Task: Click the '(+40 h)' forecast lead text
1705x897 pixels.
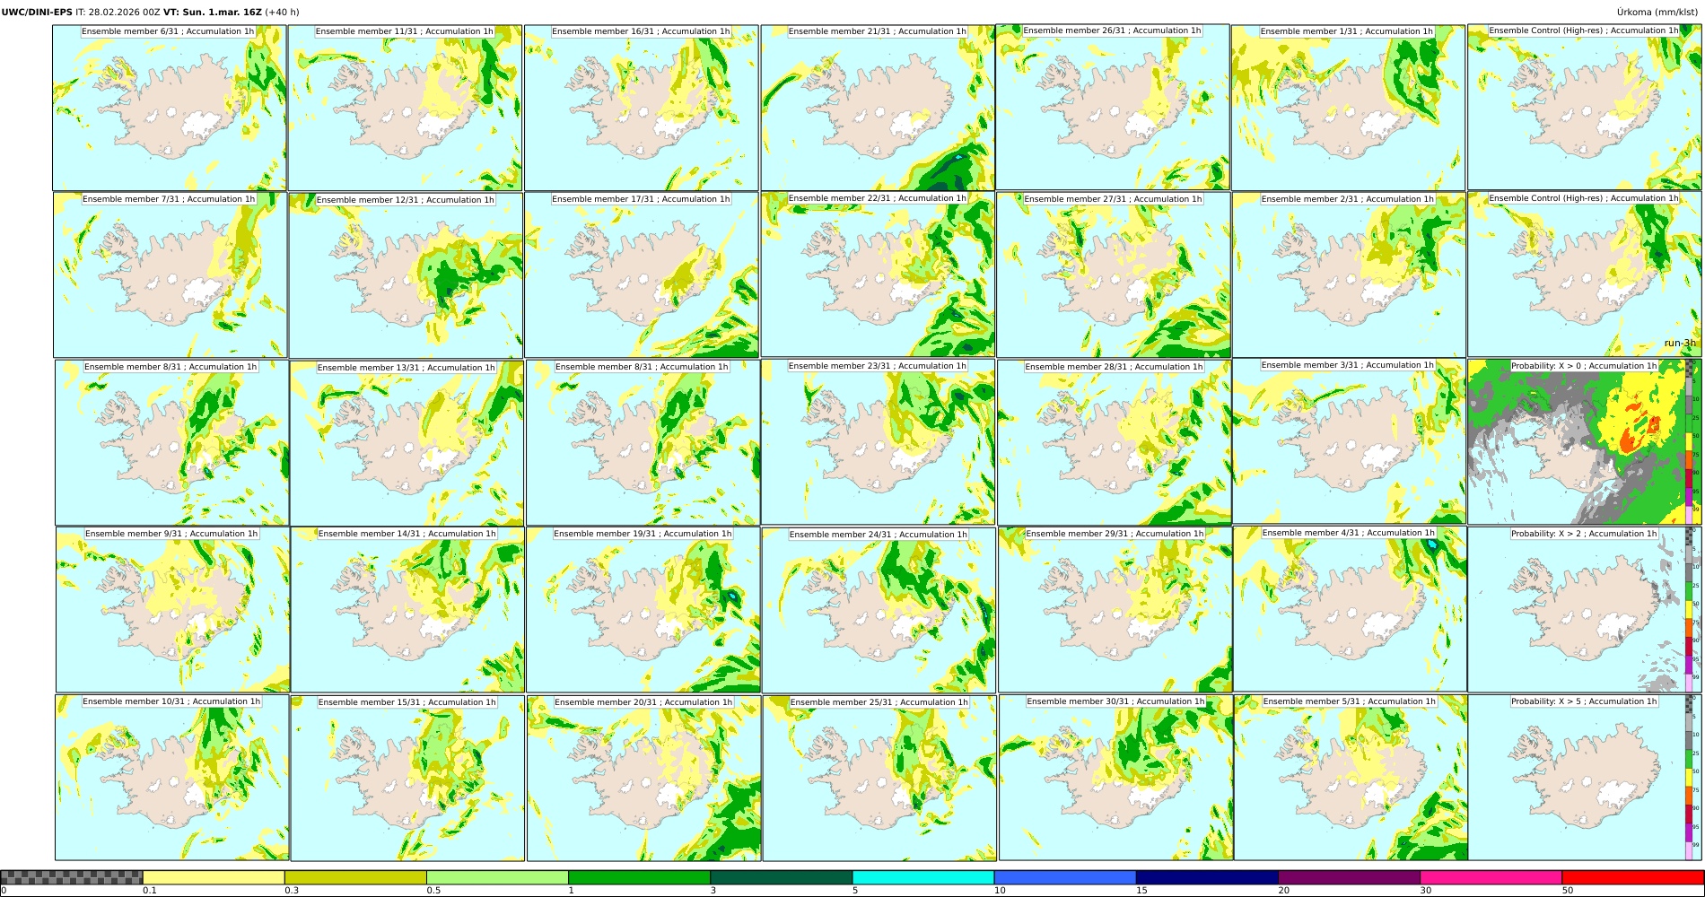Action: (282, 13)
